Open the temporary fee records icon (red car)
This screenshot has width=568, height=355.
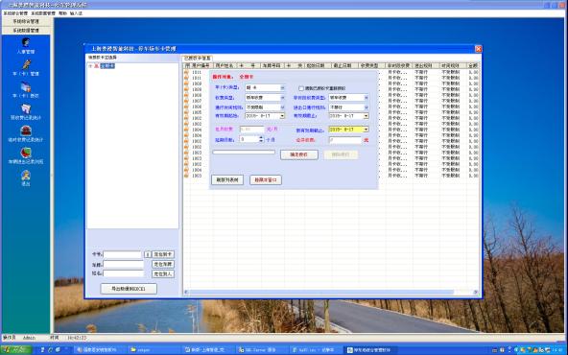(26, 130)
